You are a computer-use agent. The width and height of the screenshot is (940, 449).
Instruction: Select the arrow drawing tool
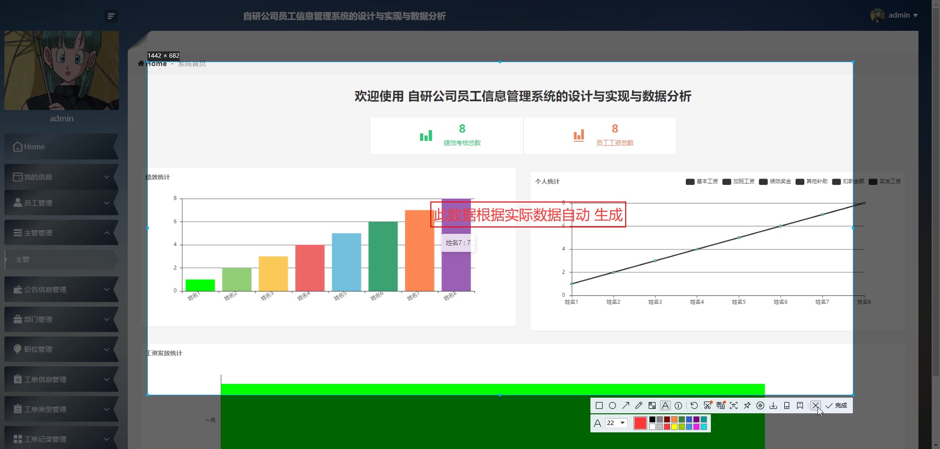[626, 405]
